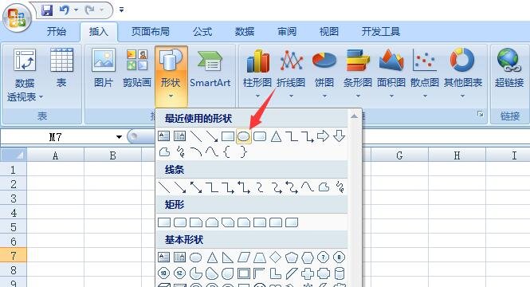
Task: Save the workbook with the floppy icon
Action: [47, 10]
